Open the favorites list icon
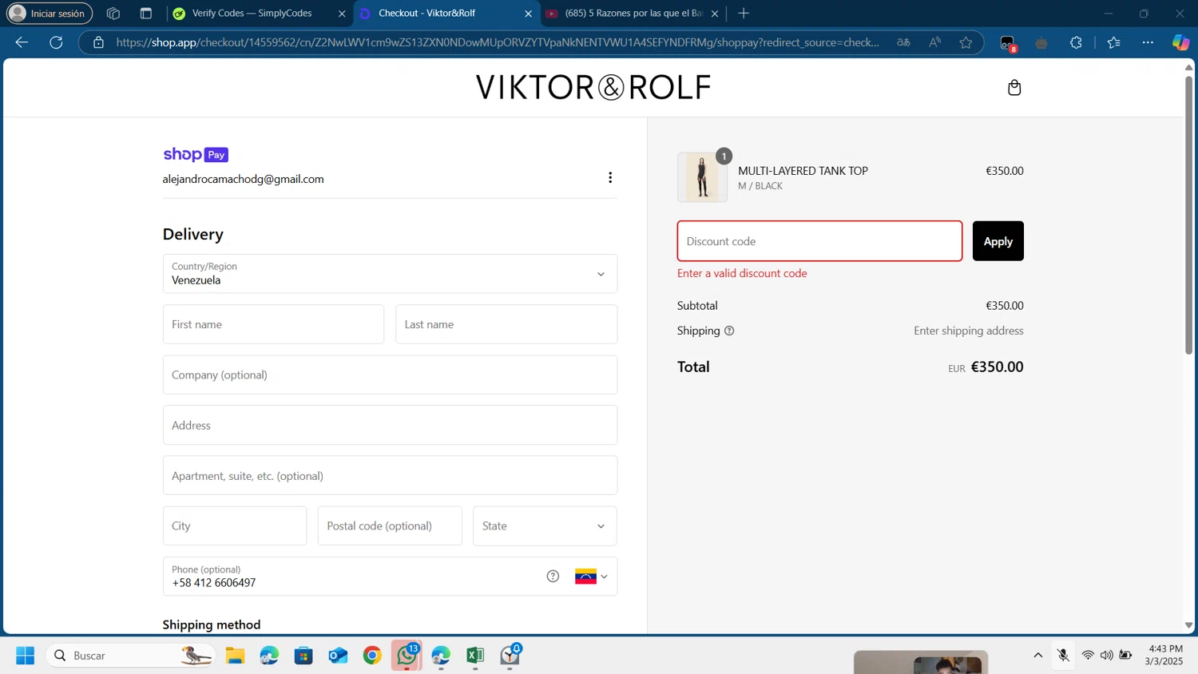The width and height of the screenshot is (1198, 674). point(1114,42)
